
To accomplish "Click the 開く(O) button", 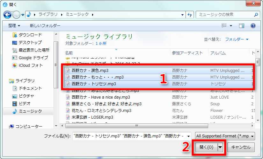I will (206, 147).
